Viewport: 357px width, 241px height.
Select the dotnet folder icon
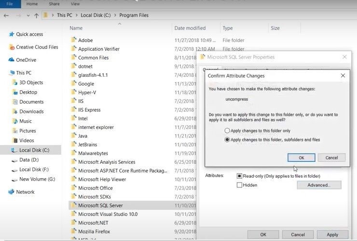73,66
